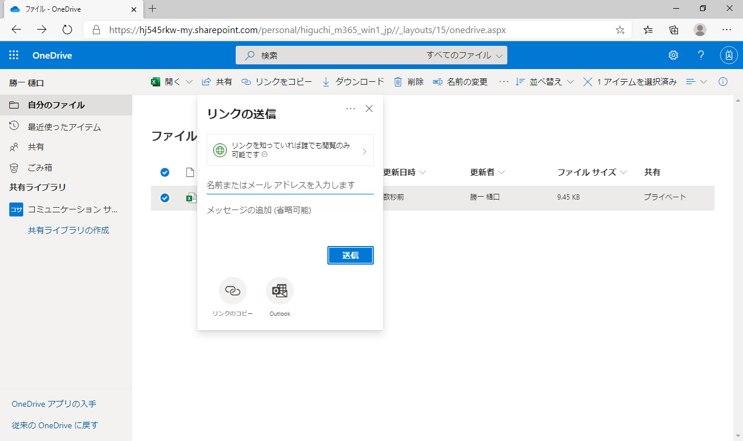
Task: Open the browser profile avatar
Action: (x=700, y=30)
